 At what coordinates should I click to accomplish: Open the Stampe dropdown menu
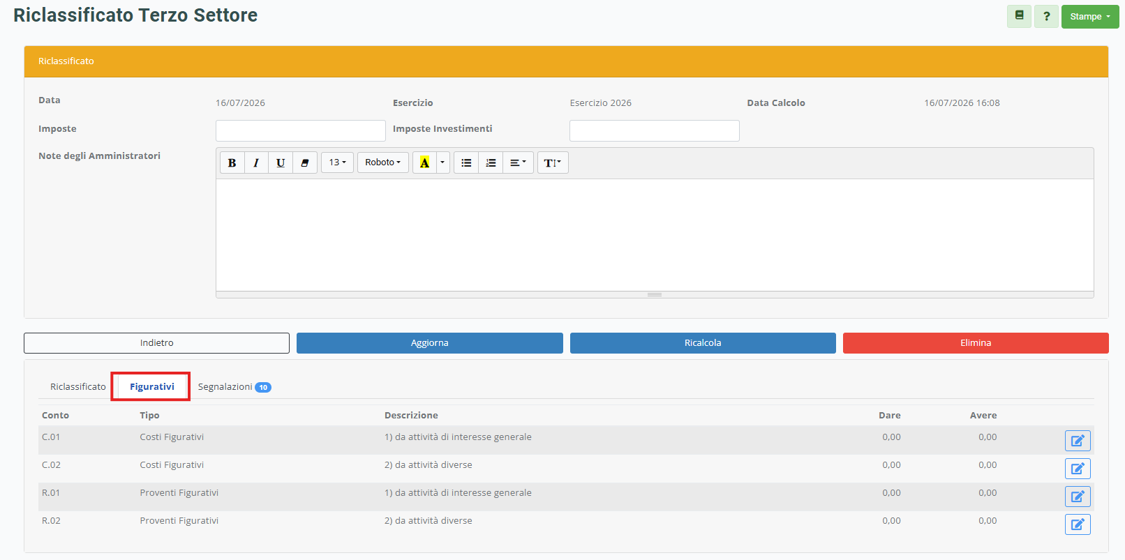[1090, 16]
